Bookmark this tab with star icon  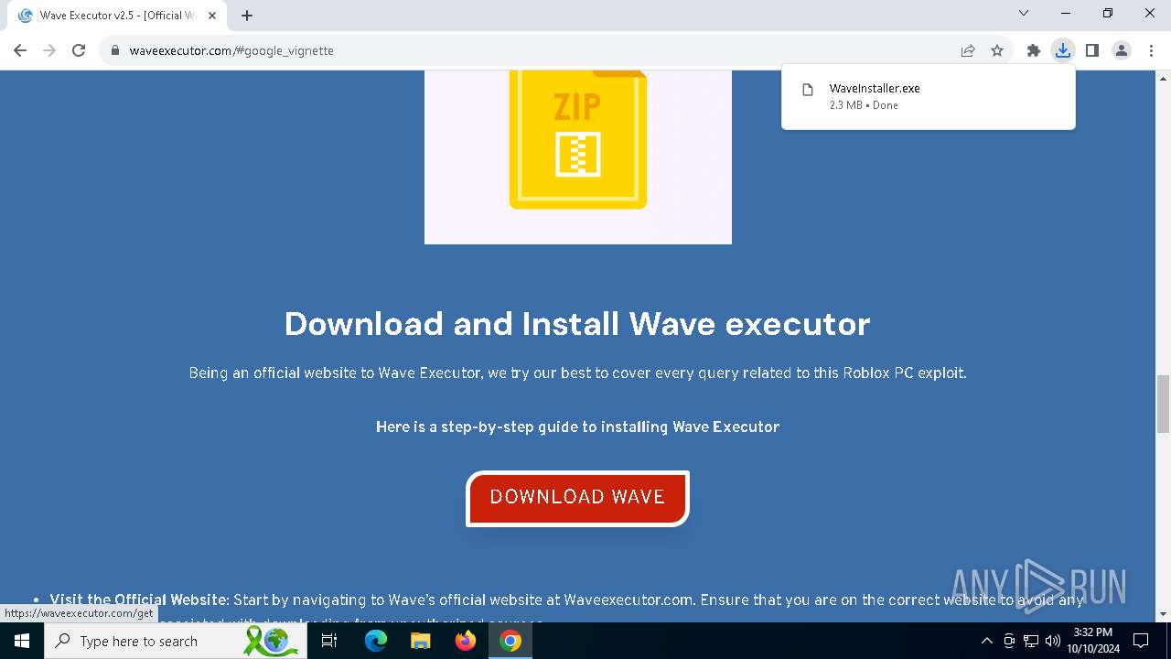(x=997, y=50)
